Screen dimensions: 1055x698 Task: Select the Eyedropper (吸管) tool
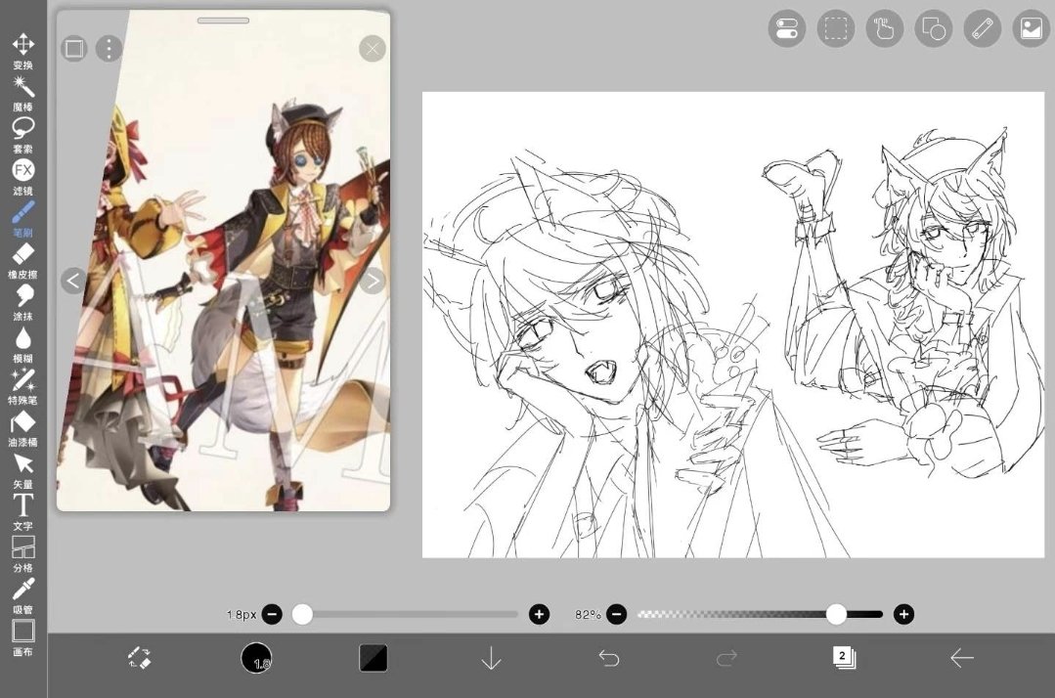coord(22,596)
